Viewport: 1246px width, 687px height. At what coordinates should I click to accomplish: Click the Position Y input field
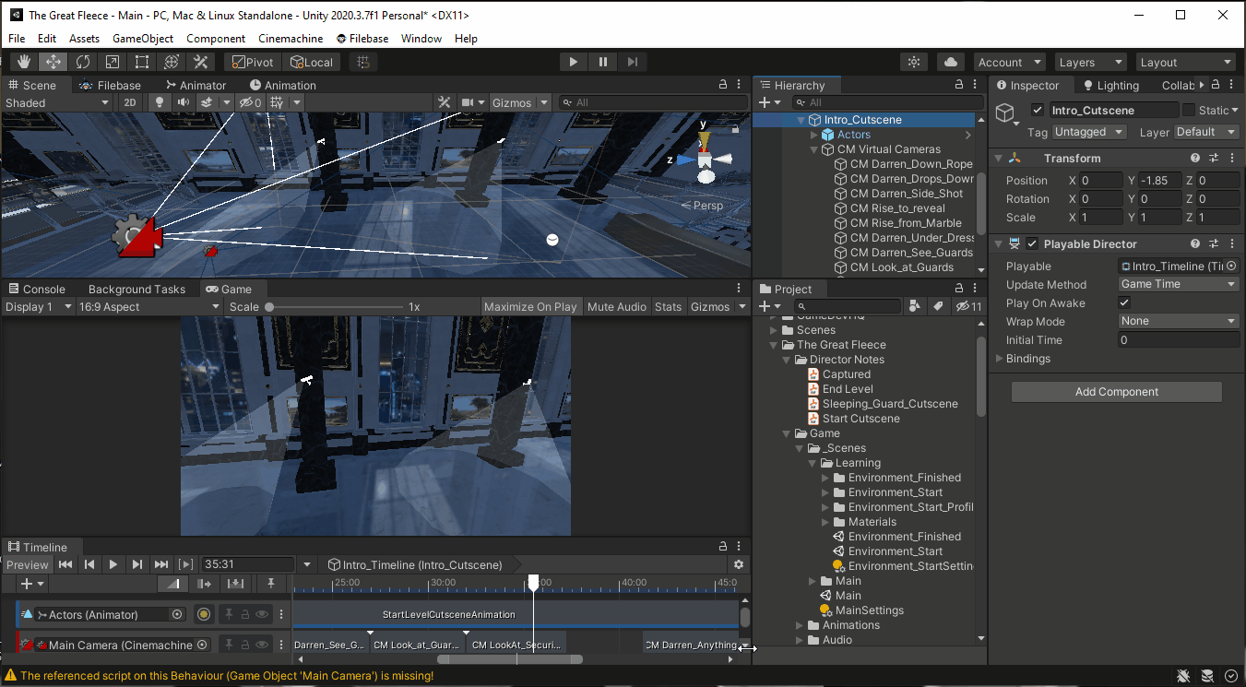click(1159, 180)
